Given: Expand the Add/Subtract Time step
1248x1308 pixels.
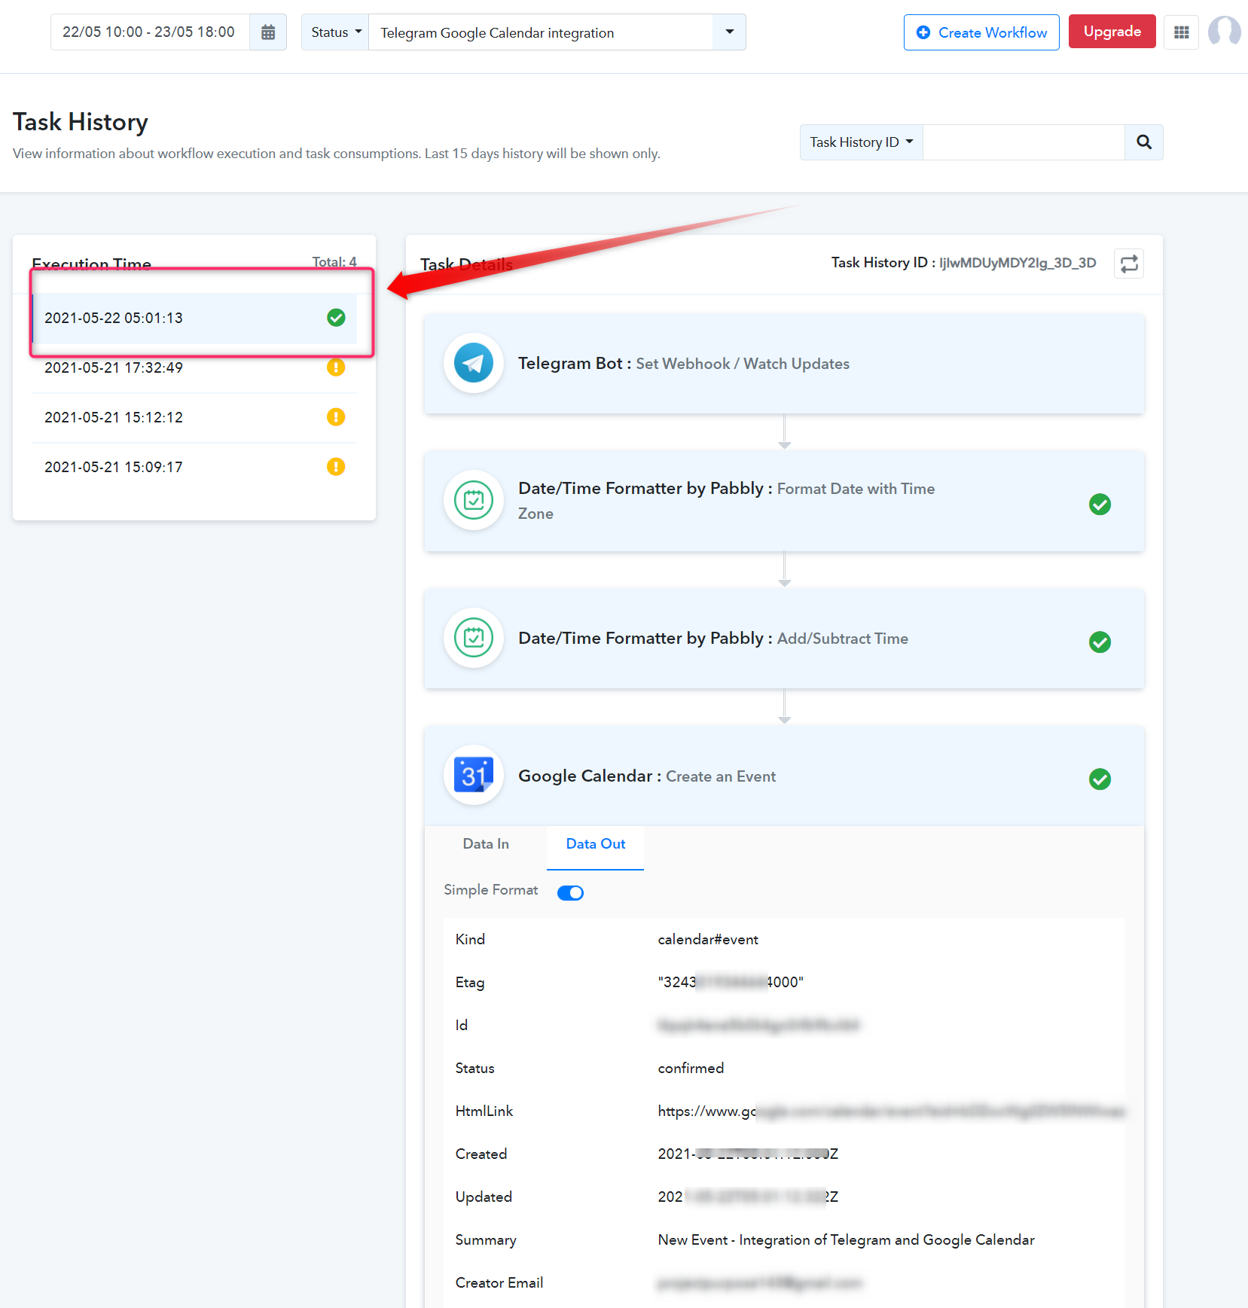Looking at the screenshot, I should [784, 639].
